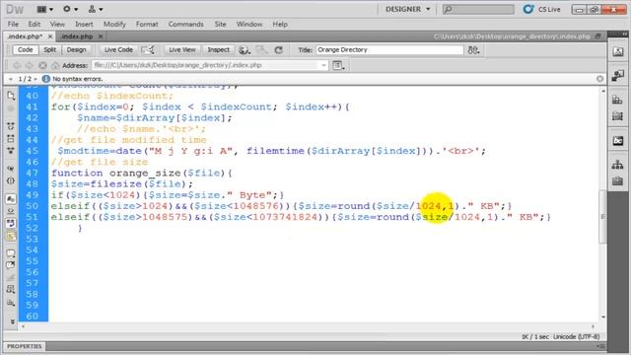The width and height of the screenshot is (631, 355).
Task: Open the Site dropdown in application bar
Action: pyautogui.click(x=96, y=9)
